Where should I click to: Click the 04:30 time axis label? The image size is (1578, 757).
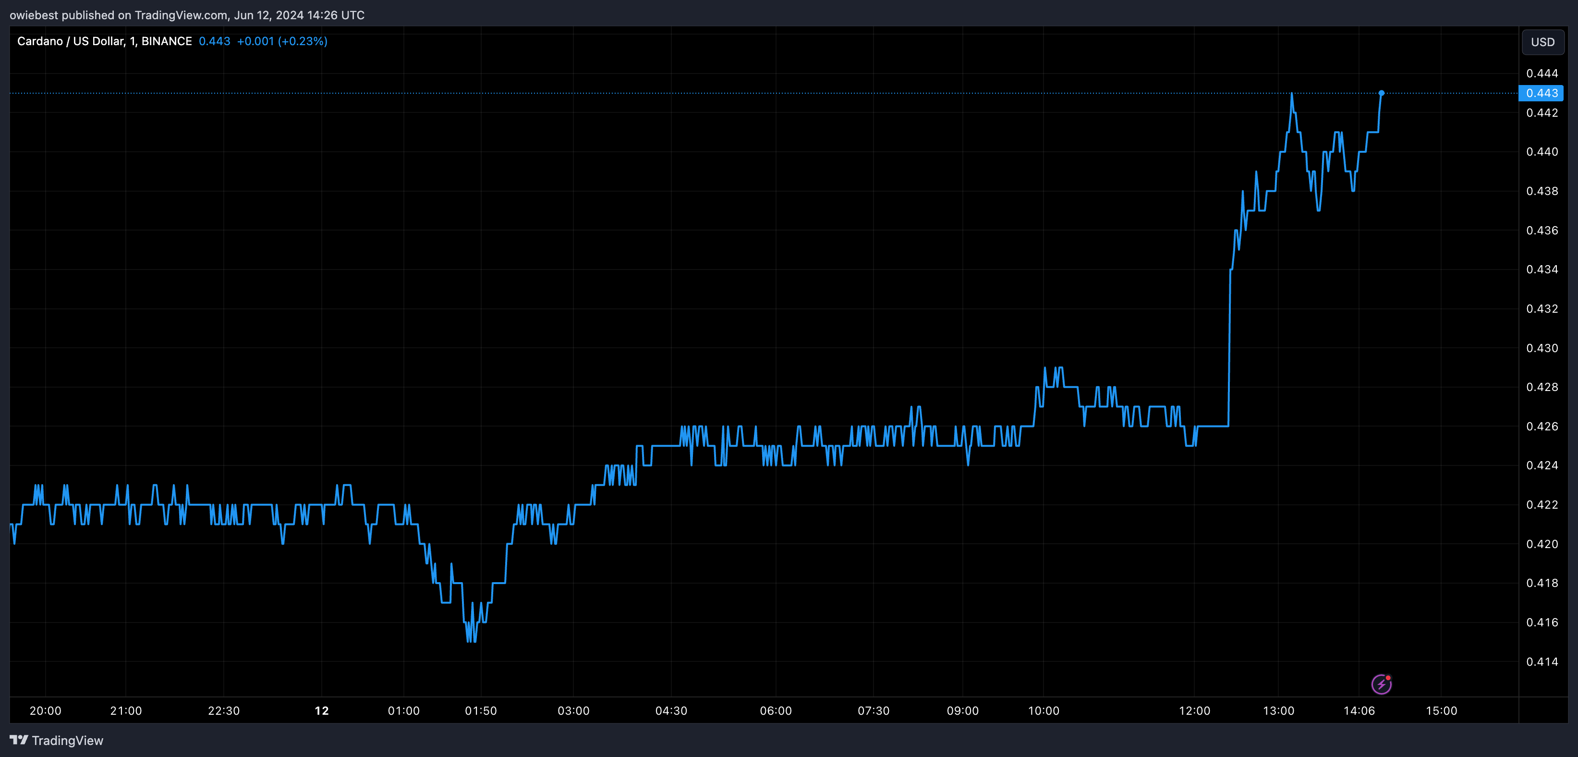tap(671, 710)
